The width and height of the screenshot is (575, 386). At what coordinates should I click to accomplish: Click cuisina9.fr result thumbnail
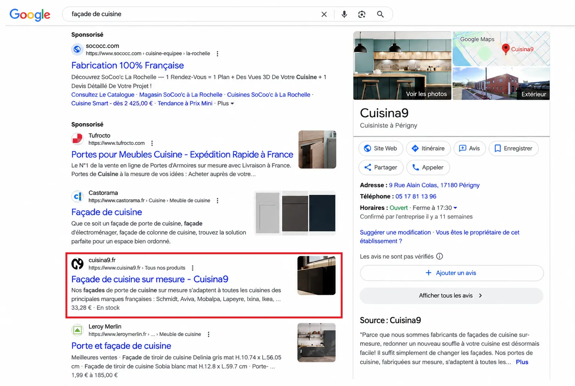317,275
